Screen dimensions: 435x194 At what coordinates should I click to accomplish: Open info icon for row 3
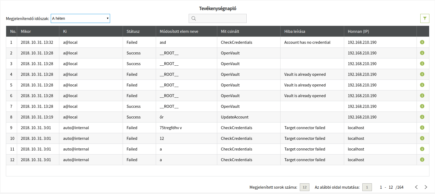point(422,64)
